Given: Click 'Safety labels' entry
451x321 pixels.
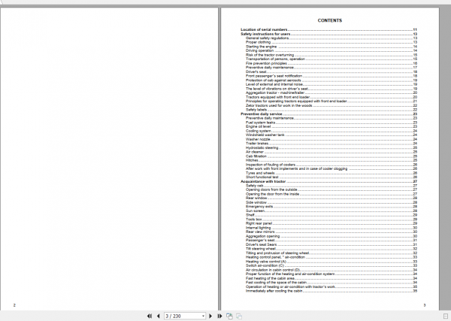Looking at the screenshot, I should [x=256, y=110].
